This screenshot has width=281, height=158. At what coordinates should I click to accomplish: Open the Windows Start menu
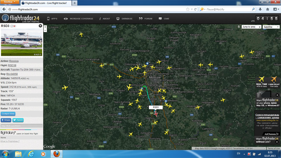pyautogui.click(x=5, y=154)
